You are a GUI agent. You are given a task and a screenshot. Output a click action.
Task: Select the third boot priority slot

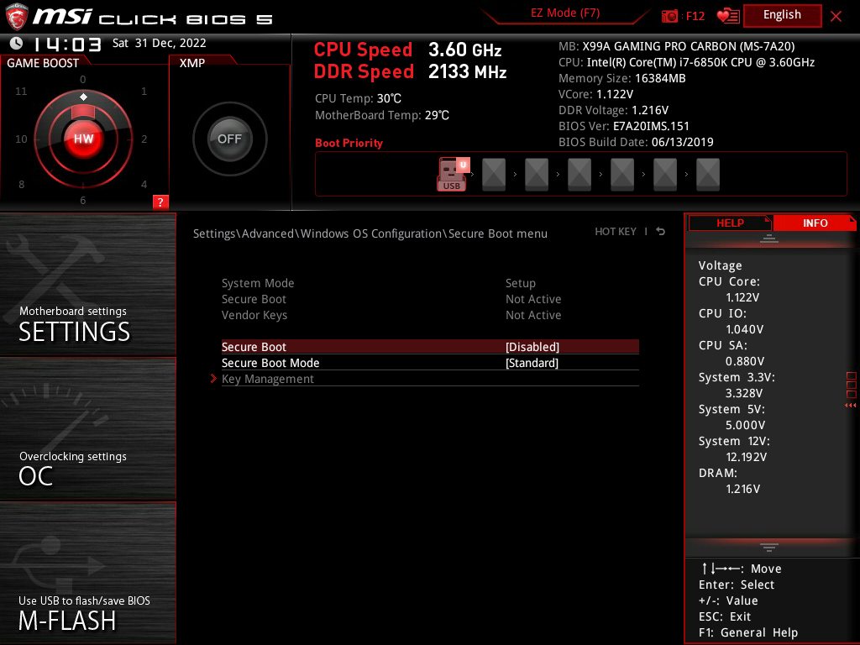point(537,175)
